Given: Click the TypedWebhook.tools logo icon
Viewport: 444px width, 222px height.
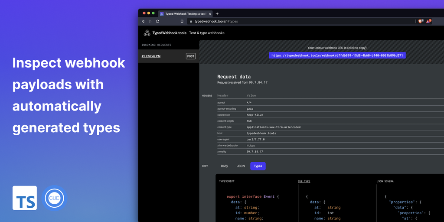Looking at the screenshot, I should (147, 33).
